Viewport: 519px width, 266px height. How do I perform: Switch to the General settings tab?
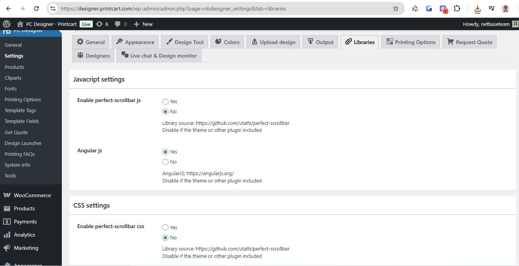(x=91, y=42)
